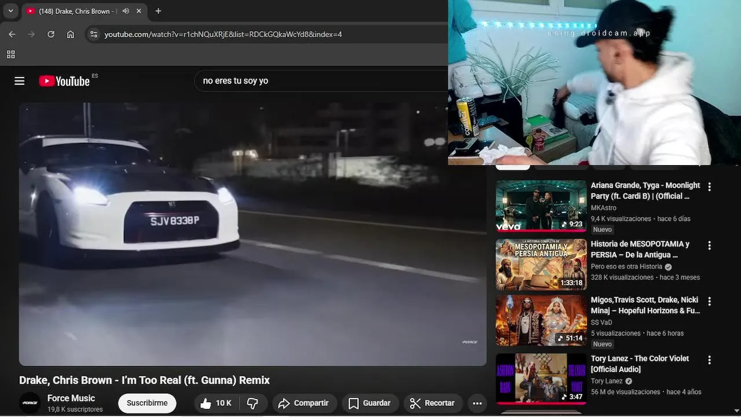
Task: Open the browser home page icon
Action: 71,34
